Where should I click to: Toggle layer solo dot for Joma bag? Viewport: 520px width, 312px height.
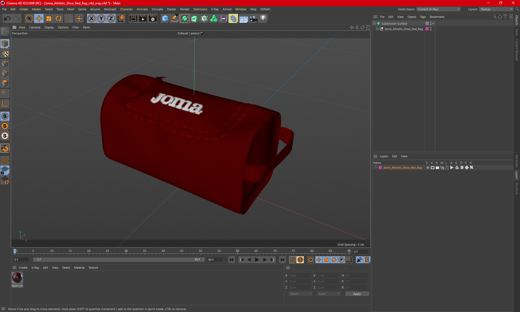point(428,168)
